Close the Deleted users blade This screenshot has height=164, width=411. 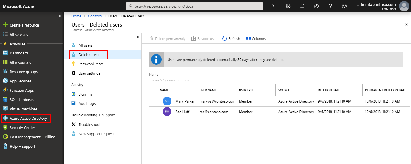click(406, 25)
